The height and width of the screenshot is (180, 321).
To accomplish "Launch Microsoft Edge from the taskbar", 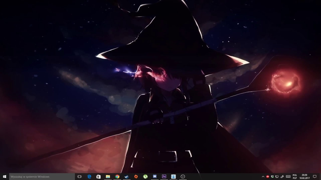I will tap(89, 176).
